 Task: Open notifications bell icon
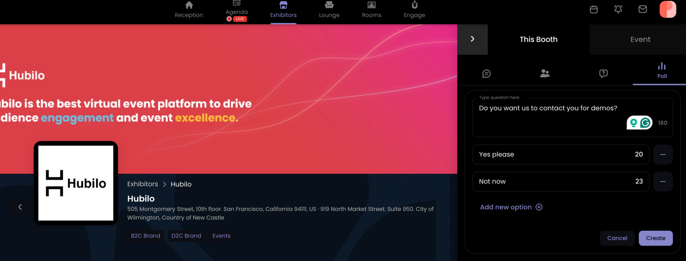pos(618,9)
